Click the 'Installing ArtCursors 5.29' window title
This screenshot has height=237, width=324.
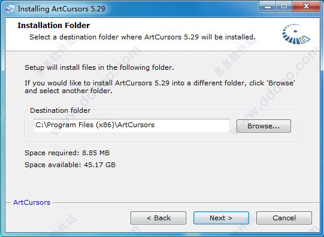click(x=61, y=9)
